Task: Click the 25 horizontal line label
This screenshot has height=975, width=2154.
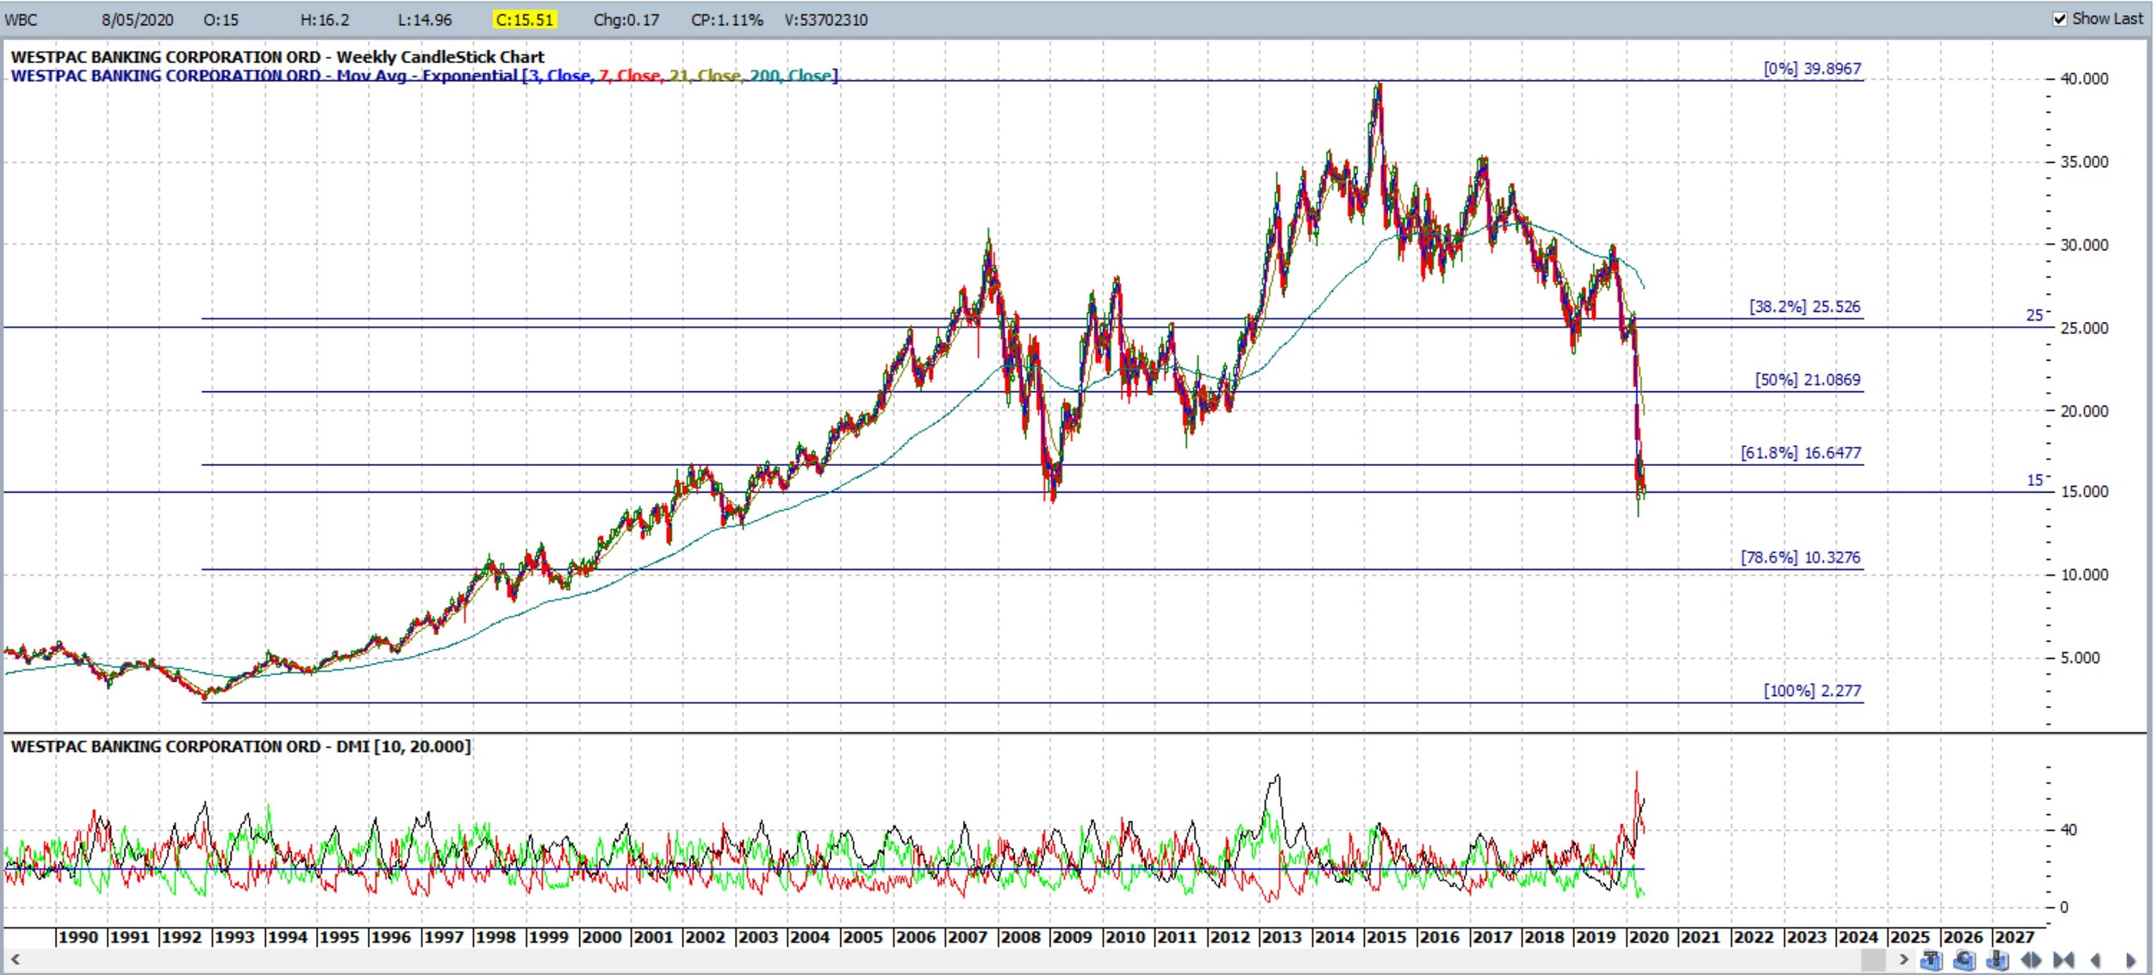Action: (2034, 315)
